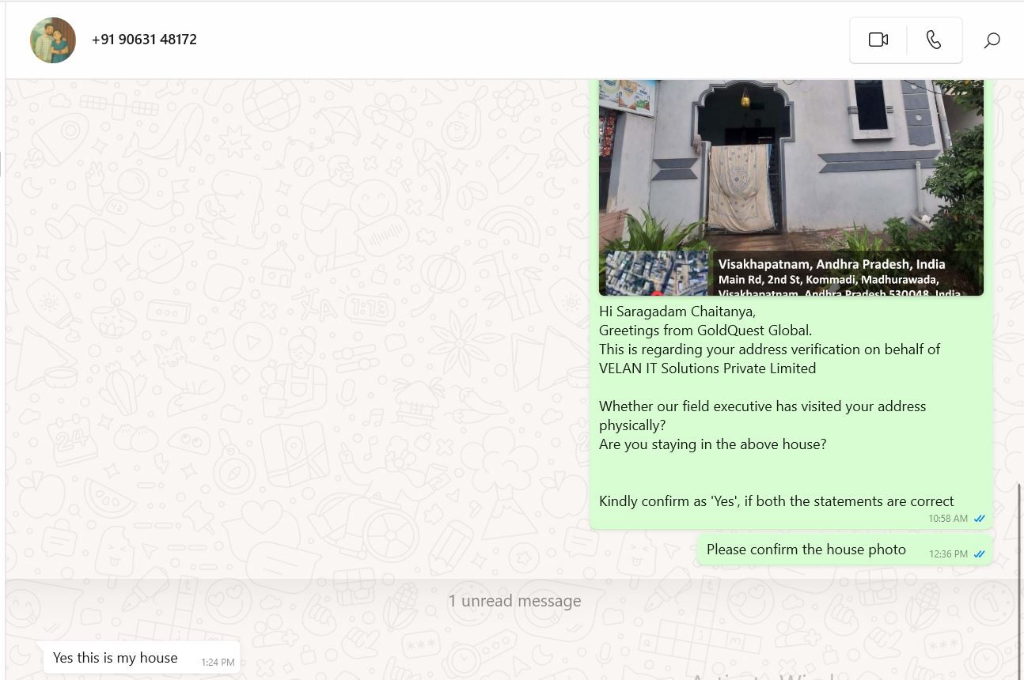Click the 10:58 AM message timestamp
Image resolution: width=1024 pixels, height=680 pixels.
[948, 519]
